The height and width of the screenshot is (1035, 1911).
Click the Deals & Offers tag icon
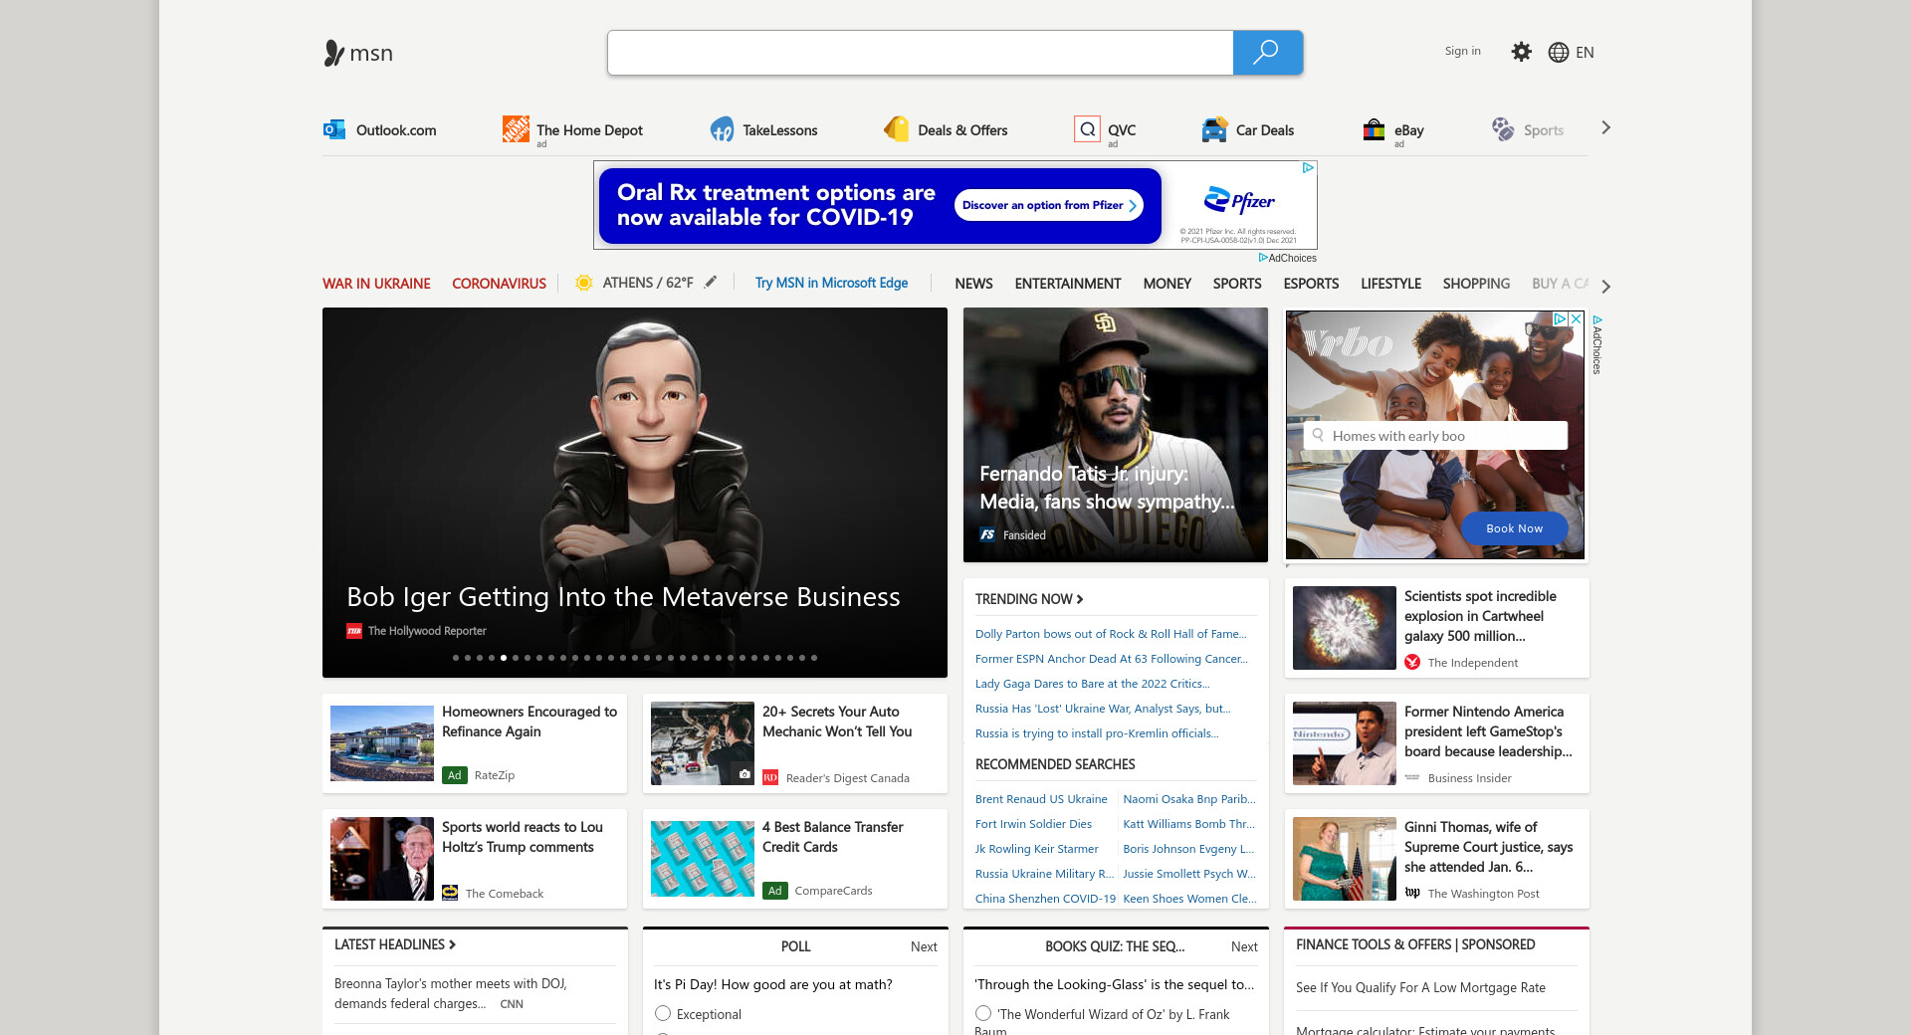coord(896,129)
